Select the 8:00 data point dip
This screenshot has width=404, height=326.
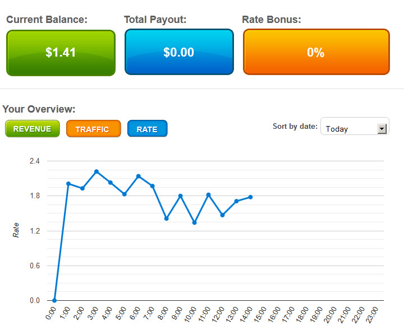(167, 218)
